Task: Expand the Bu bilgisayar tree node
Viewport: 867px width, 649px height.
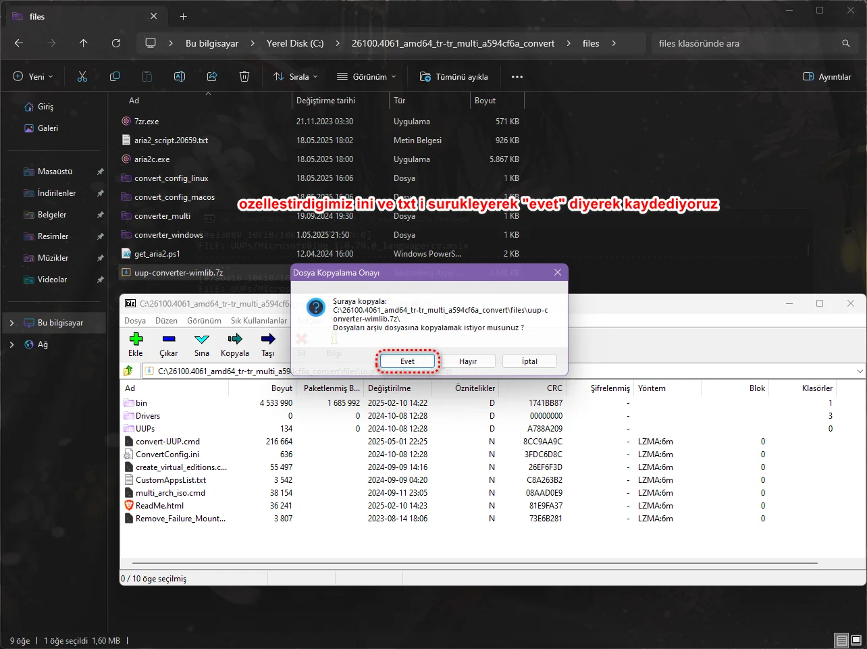Action: [11, 323]
